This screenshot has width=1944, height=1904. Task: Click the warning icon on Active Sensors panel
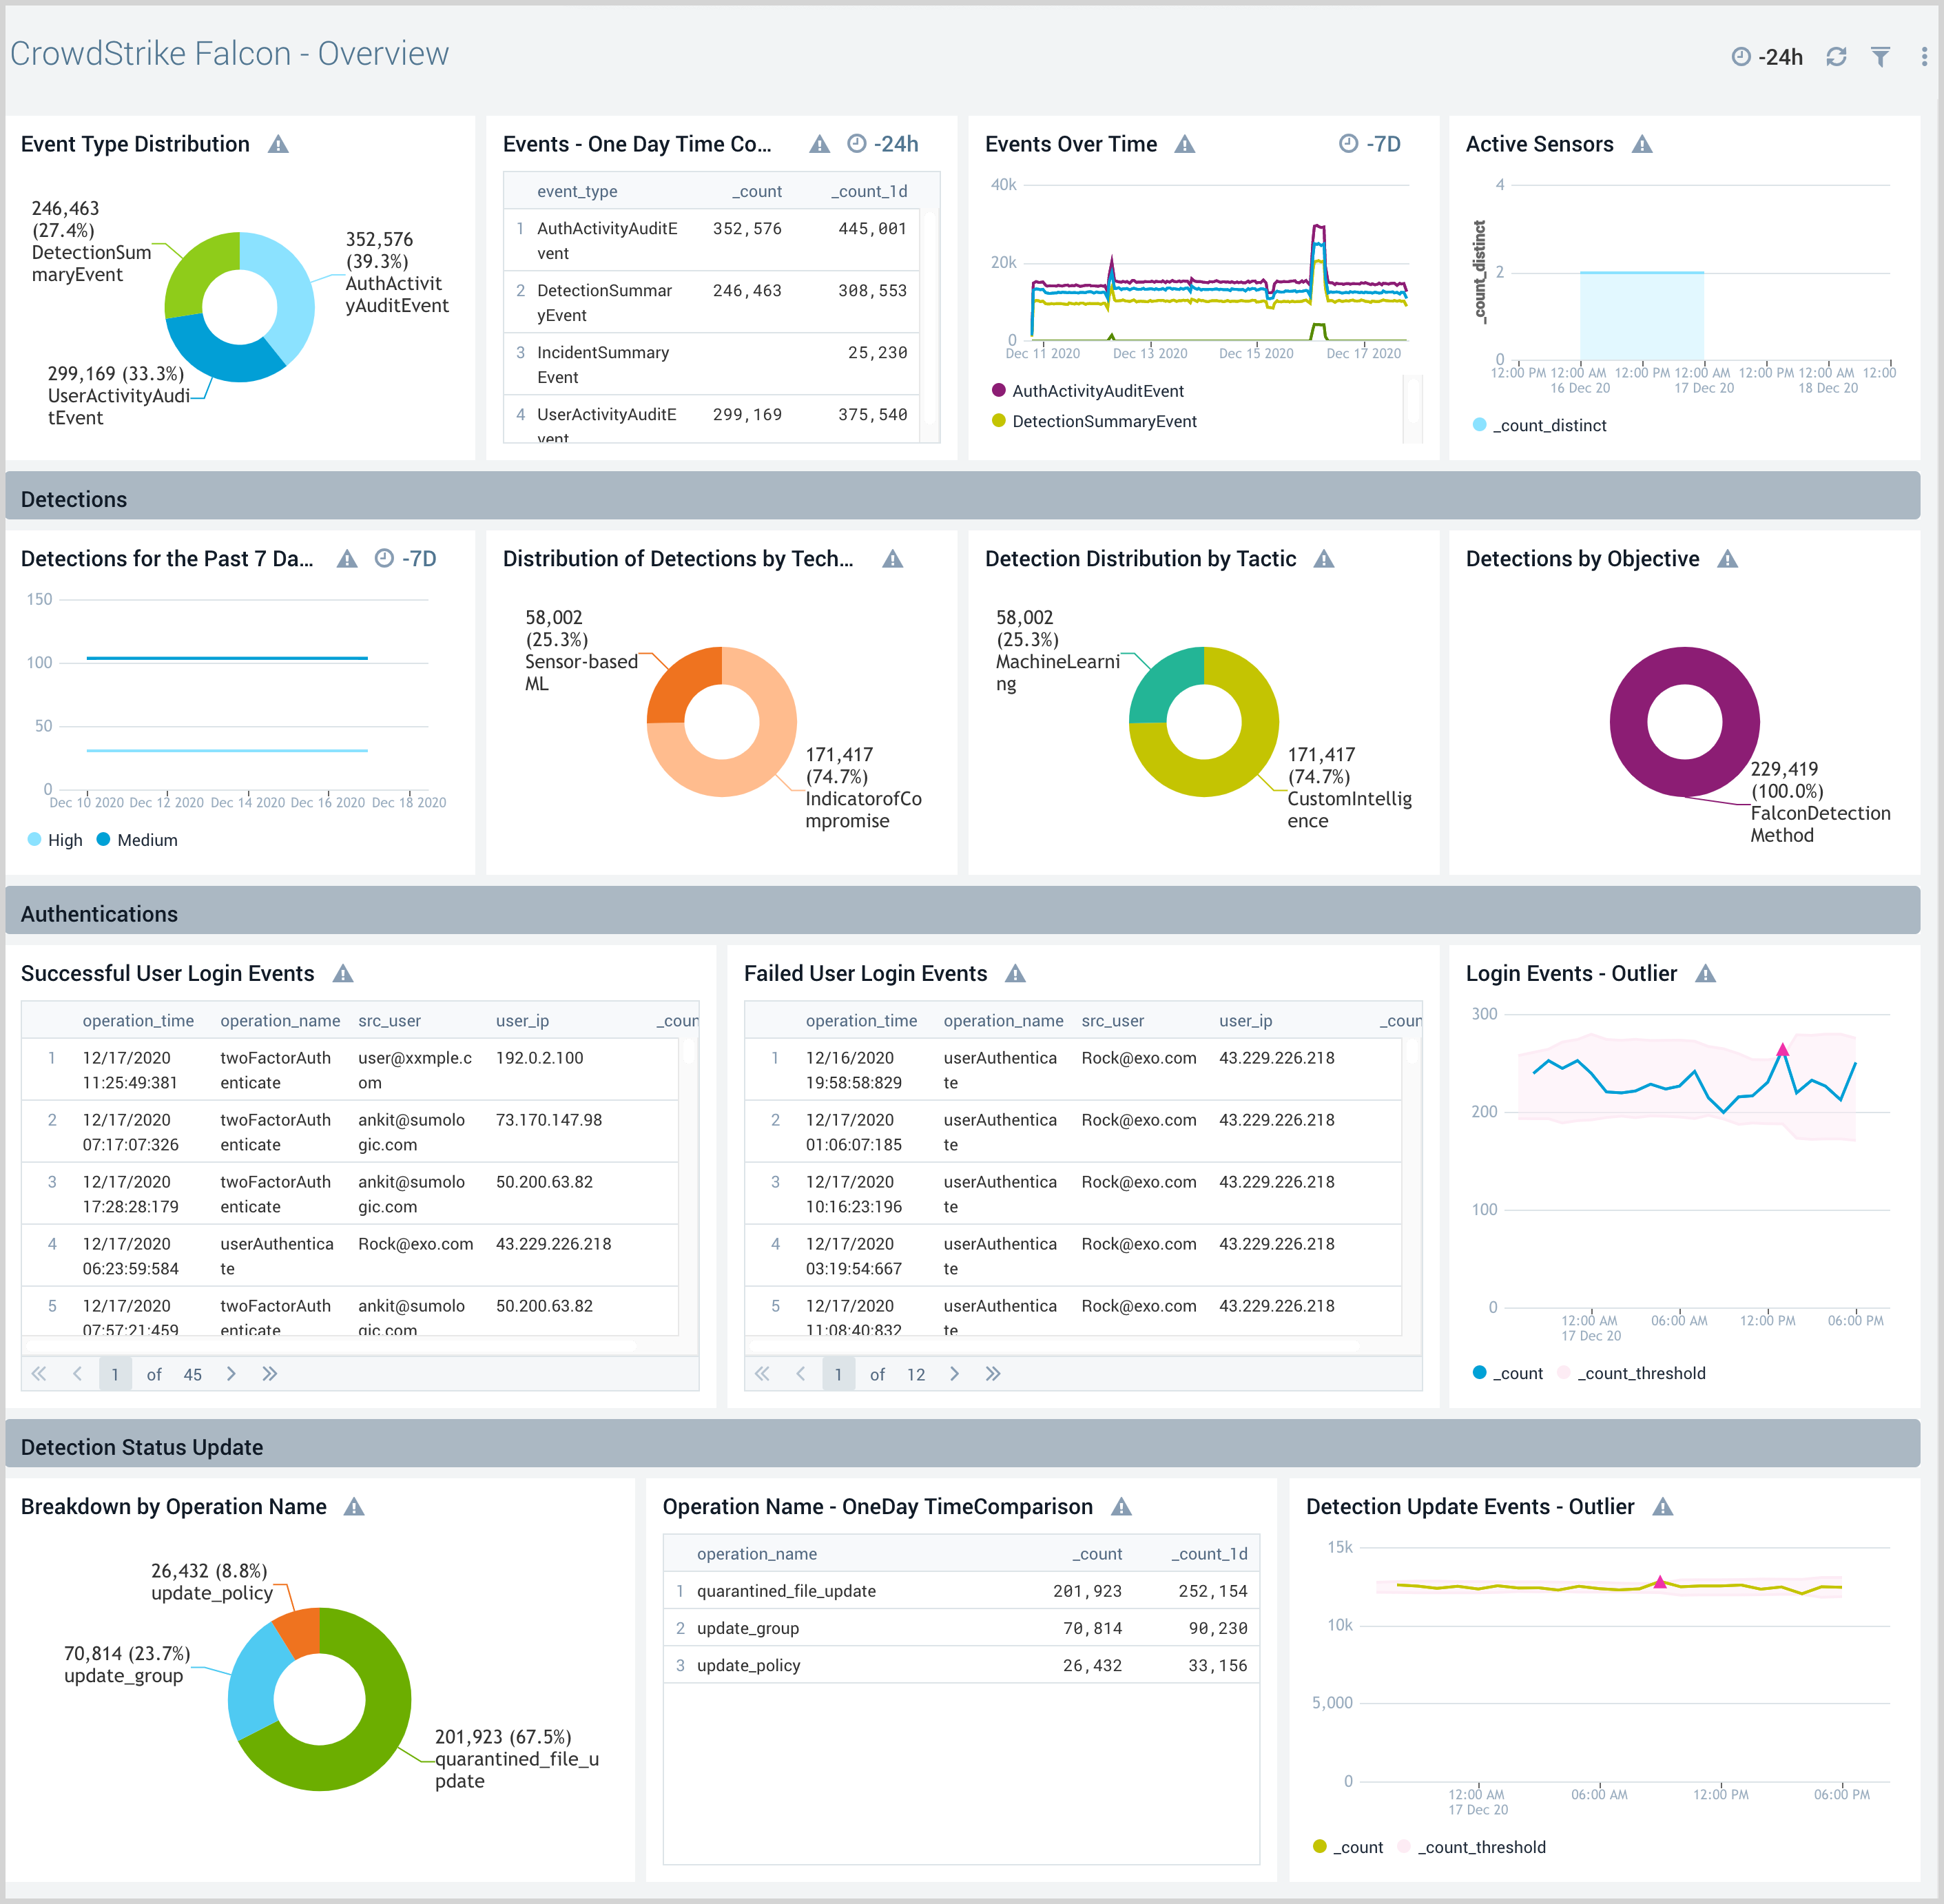tap(1642, 144)
